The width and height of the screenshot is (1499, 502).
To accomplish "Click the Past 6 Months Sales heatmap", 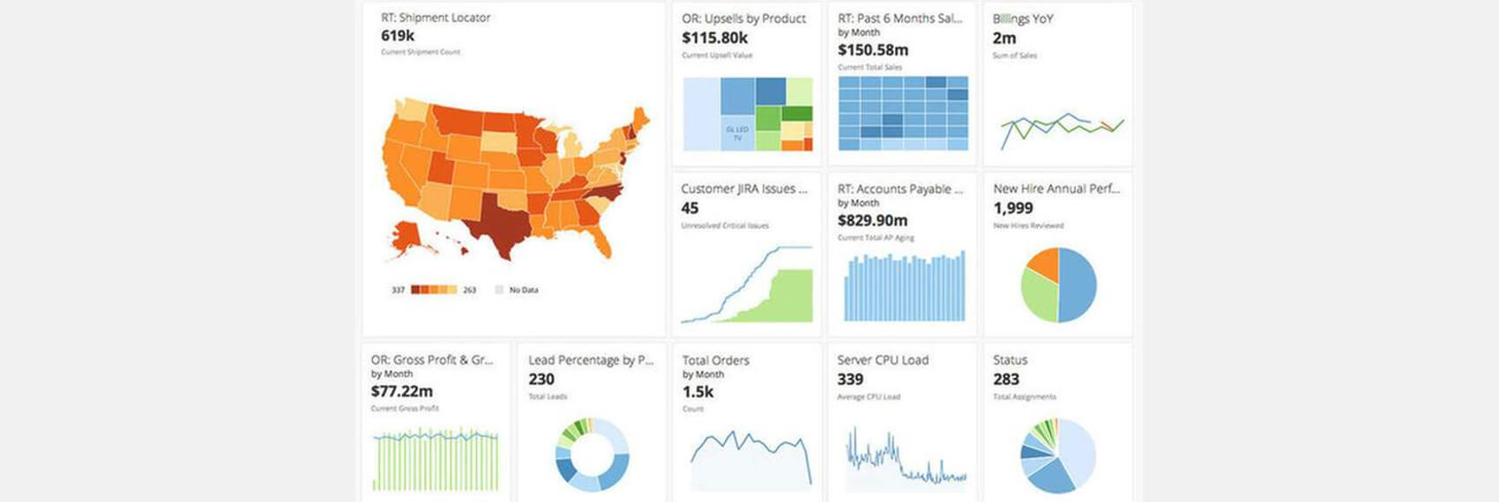I will (902, 113).
